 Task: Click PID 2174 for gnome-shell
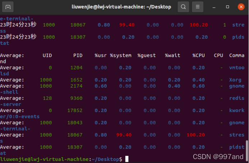click(77, 86)
